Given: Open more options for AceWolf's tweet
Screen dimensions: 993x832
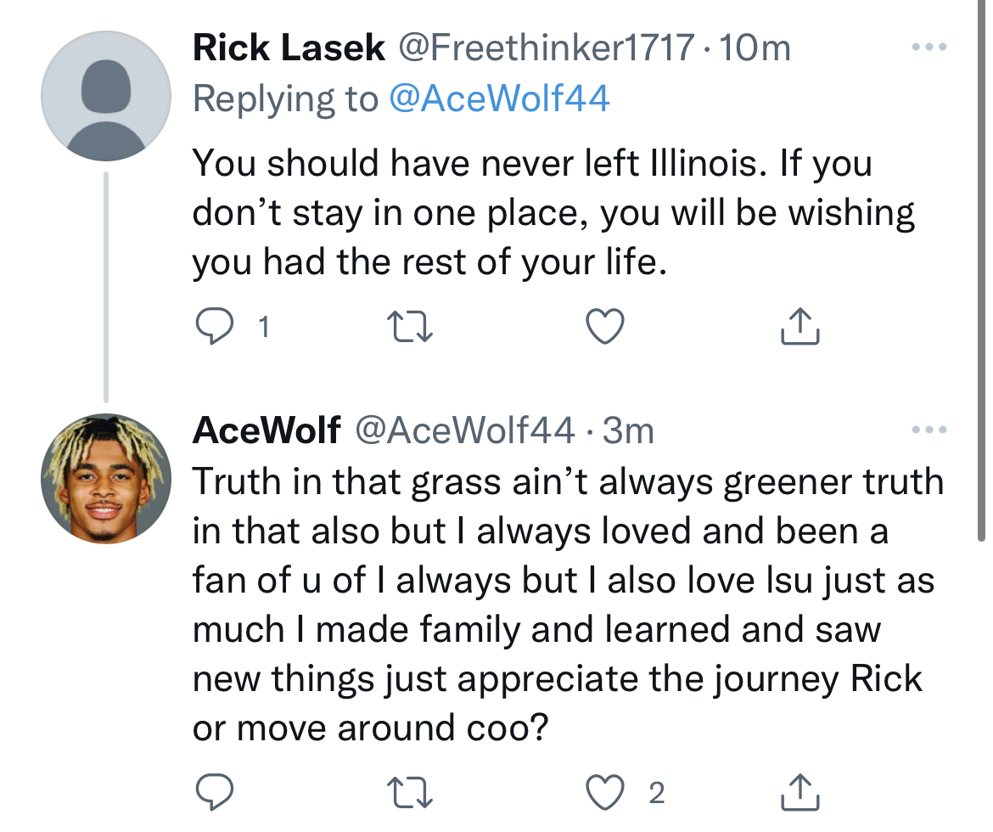Looking at the screenshot, I should [x=928, y=430].
